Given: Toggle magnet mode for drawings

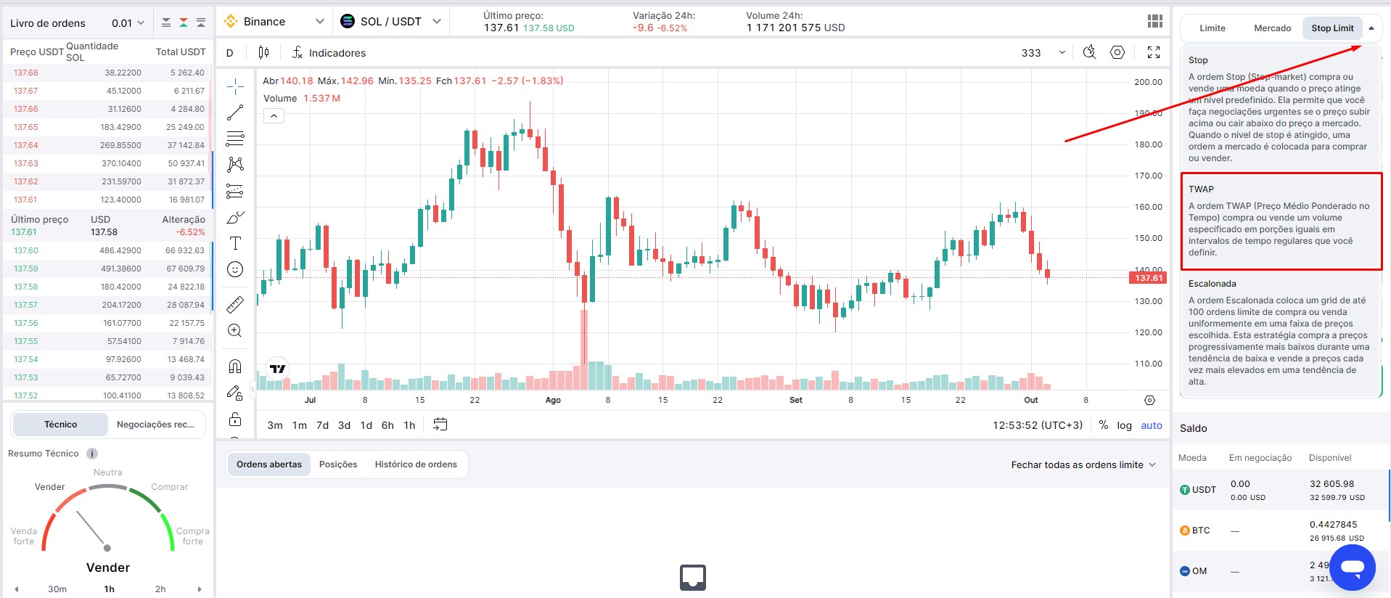Looking at the screenshot, I should click(x=235, y=366).
